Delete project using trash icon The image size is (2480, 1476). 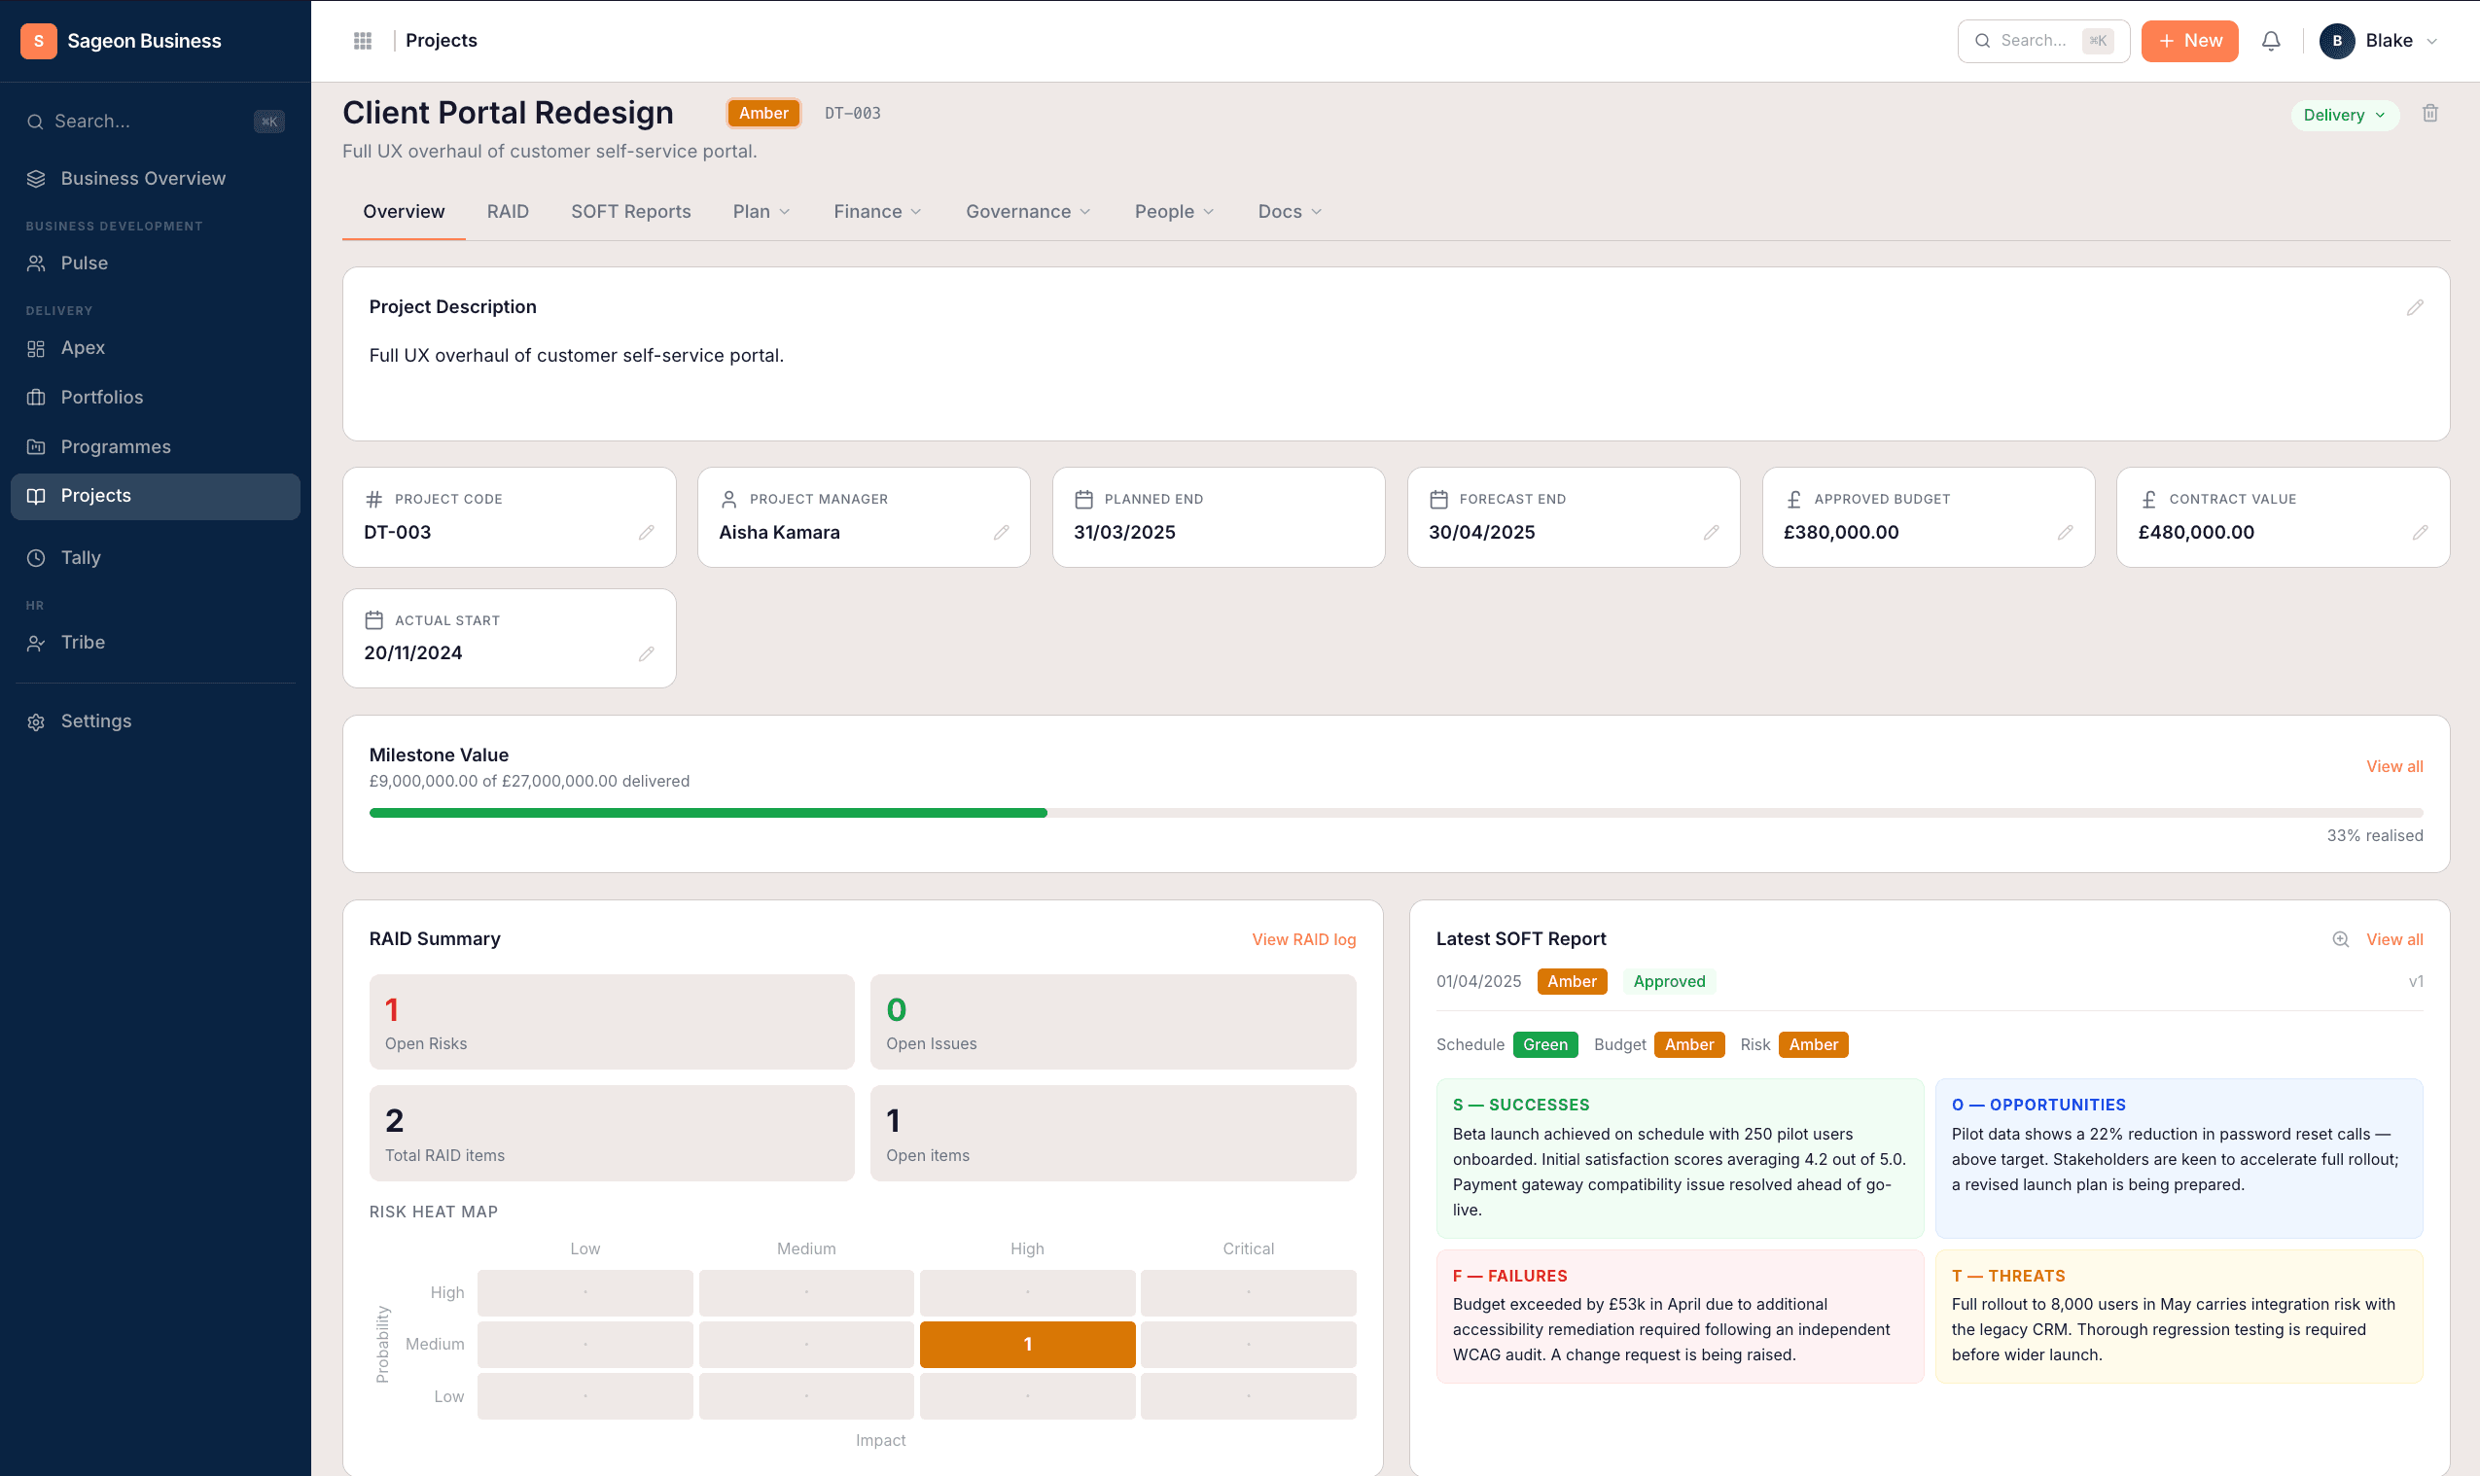coord(2429,114)
